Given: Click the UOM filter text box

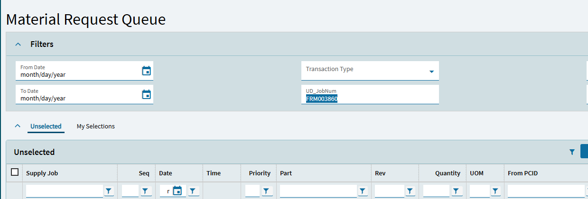Looking at the screenshot, I should 479,191.
